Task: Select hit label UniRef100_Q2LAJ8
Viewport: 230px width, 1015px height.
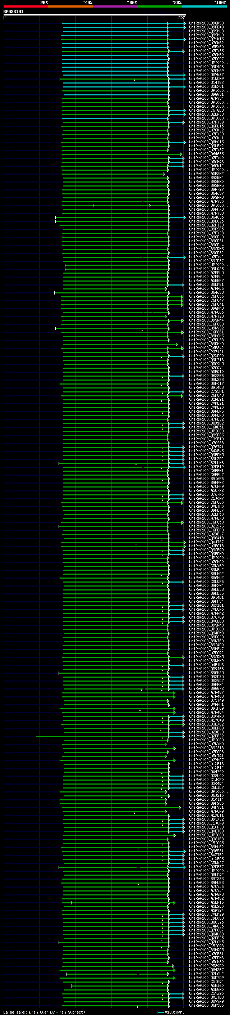Action: [206, 114]
